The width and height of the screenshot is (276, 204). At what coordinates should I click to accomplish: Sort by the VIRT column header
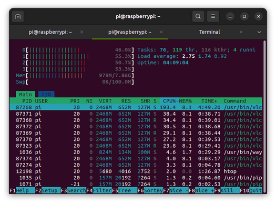click(105, 101)
